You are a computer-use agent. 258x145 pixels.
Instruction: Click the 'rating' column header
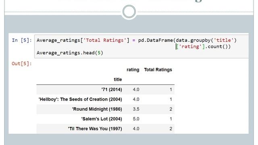coord(133,70)
